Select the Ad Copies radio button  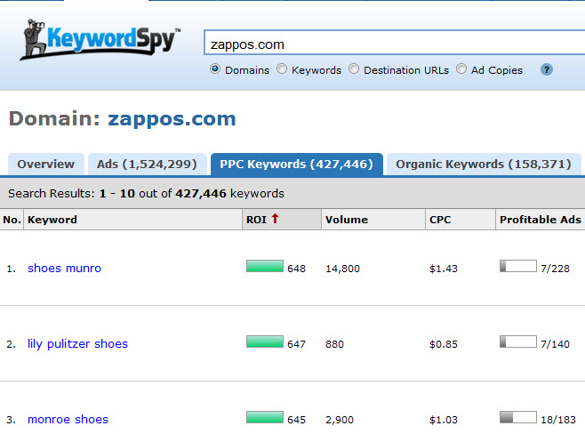tap(461, 69)
